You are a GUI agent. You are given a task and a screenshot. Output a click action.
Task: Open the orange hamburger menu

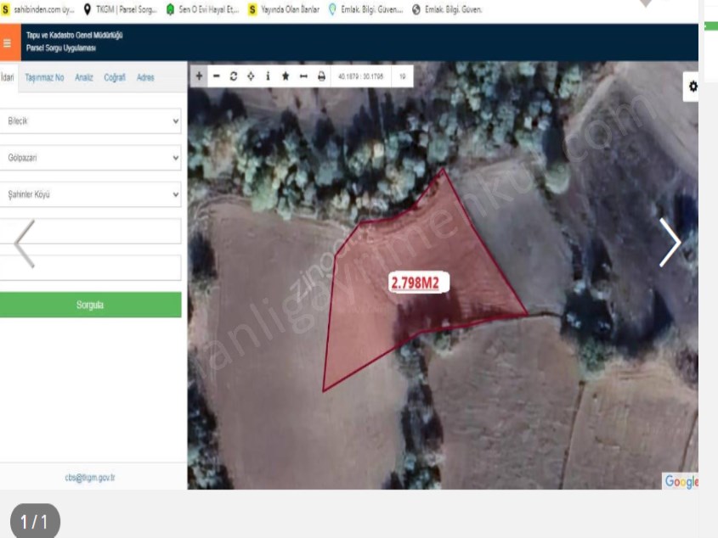click(x=8, y=42)
